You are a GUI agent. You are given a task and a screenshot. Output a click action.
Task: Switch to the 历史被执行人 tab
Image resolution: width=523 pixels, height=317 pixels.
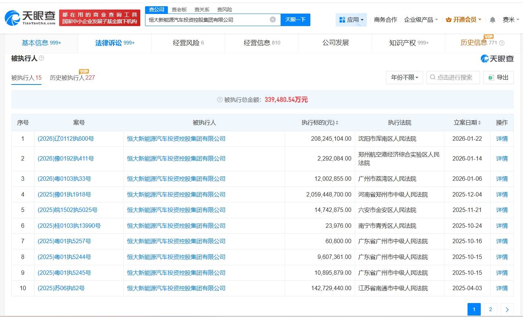pos(72,78)
